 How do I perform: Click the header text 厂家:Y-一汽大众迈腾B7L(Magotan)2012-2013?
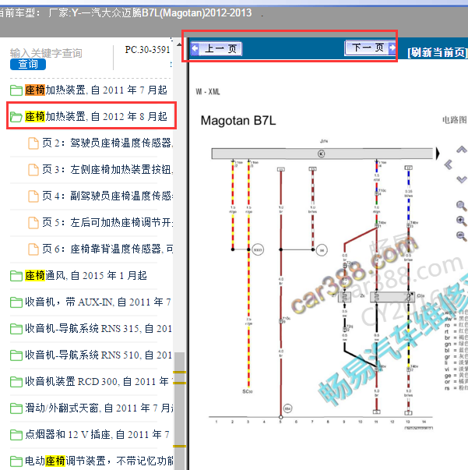[150, 13]
